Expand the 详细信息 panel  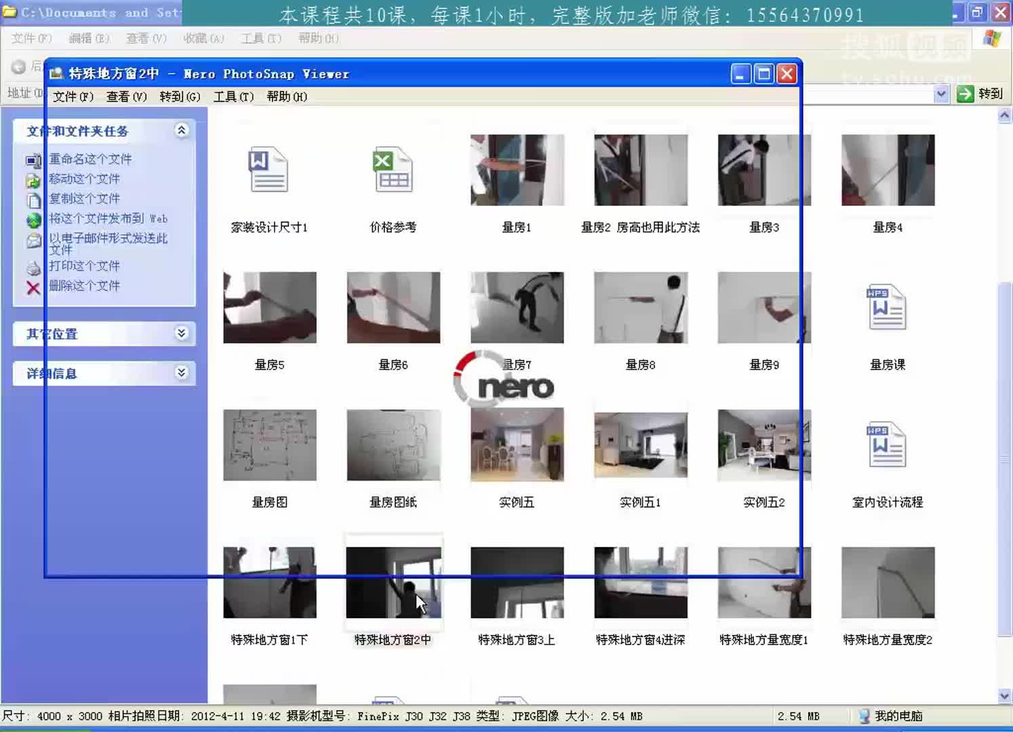(181, 373)
